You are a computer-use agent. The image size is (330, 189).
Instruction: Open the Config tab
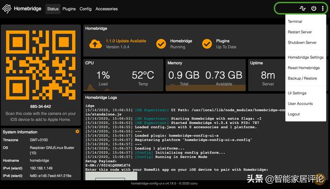(86, 9)
